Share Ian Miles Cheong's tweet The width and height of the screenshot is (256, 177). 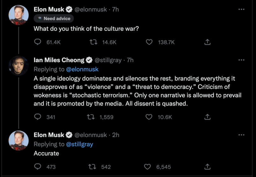click(207, 117)
